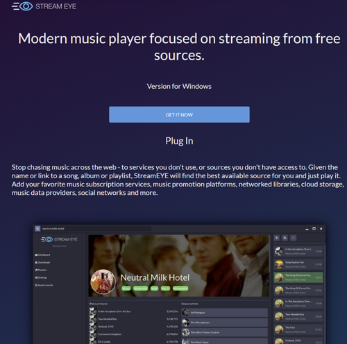
Task: Open Dashboard in the app sidebar
Action: 42,255
